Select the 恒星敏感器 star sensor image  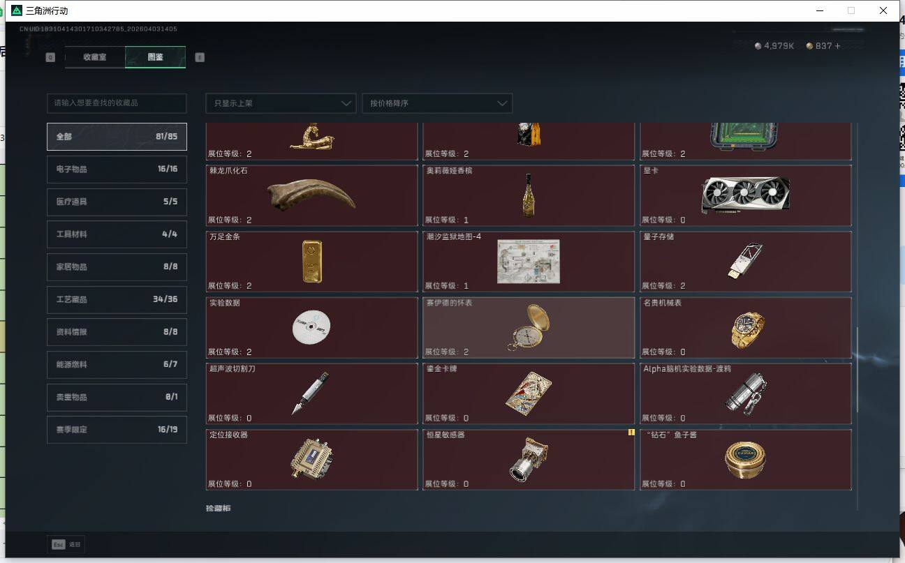(529, 460)
